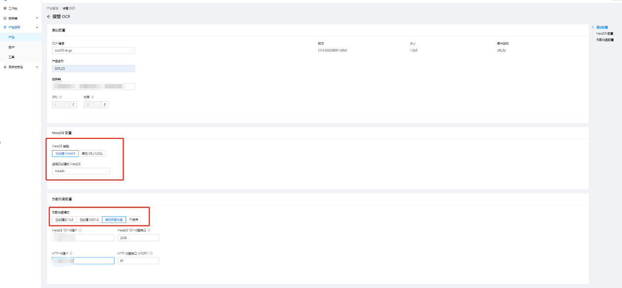Select the 其他 OB_MySQL option
This screenshot has height=288, width=622.
pos(92,153)
